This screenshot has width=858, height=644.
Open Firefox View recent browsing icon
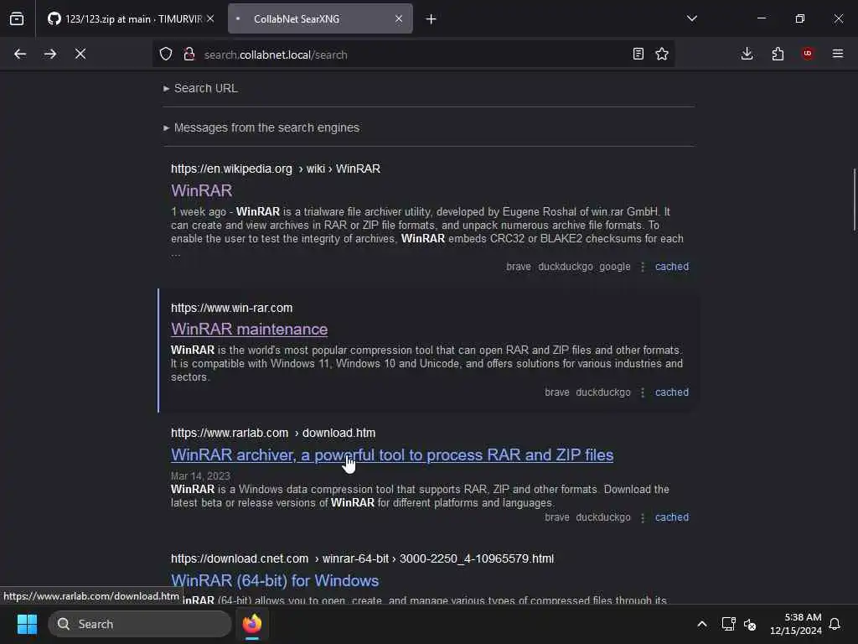click(17, 19)
